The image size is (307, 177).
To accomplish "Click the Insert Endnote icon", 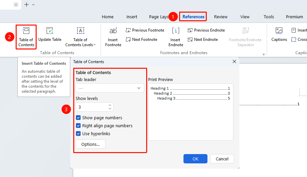I will click(175, 31).
